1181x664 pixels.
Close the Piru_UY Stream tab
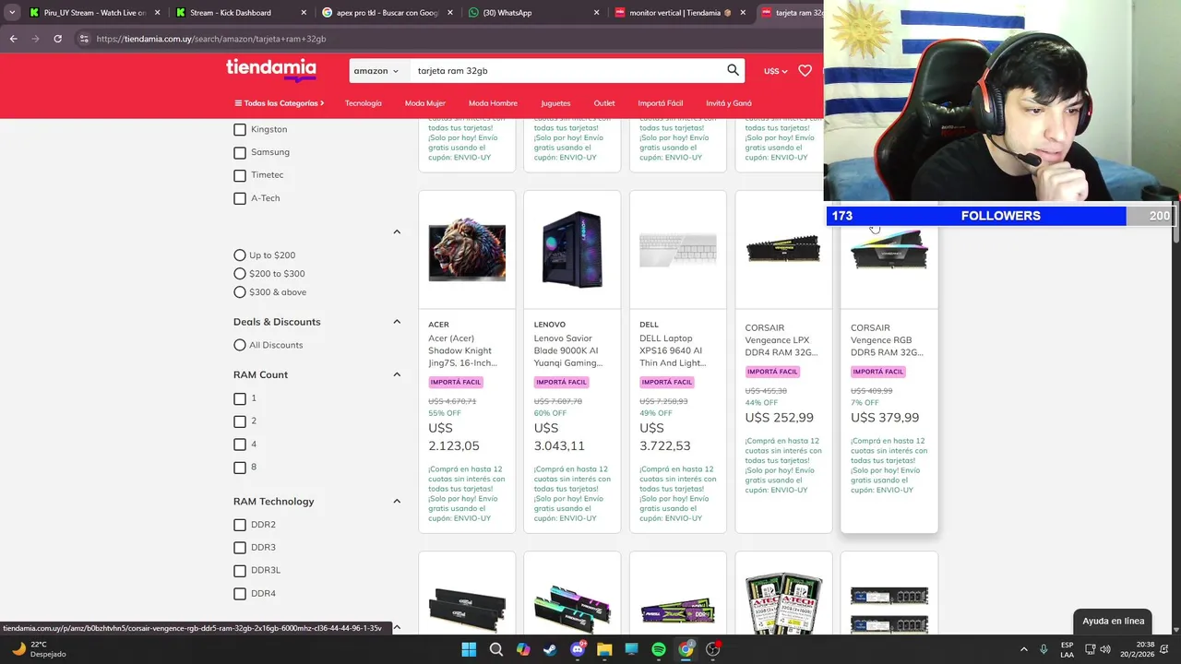(x=157, y=13)
